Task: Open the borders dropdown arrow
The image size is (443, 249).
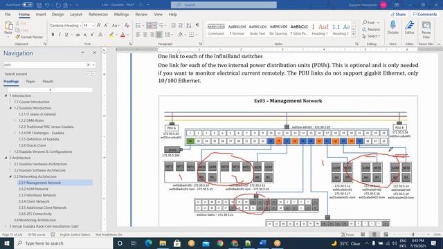Action: (197, 35)
